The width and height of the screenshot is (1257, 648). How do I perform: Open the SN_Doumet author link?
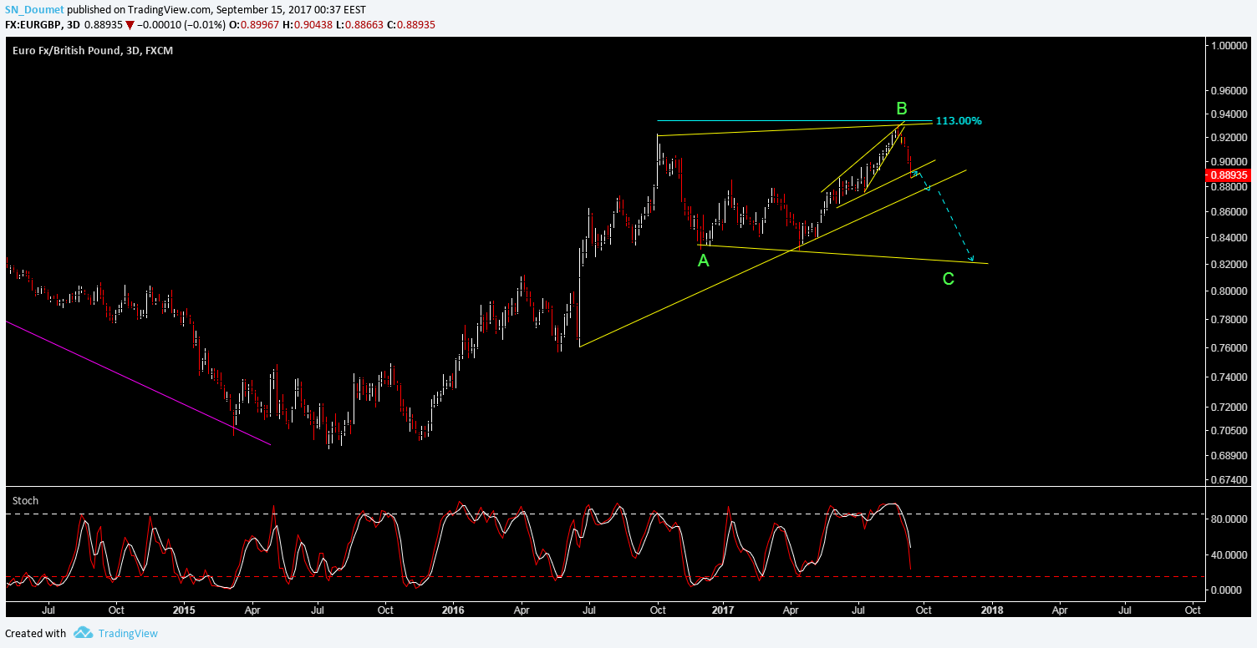33,11
